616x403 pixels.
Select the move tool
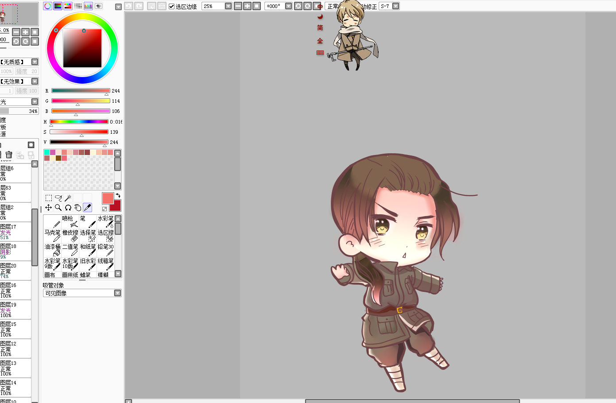(x=49, y=207)
